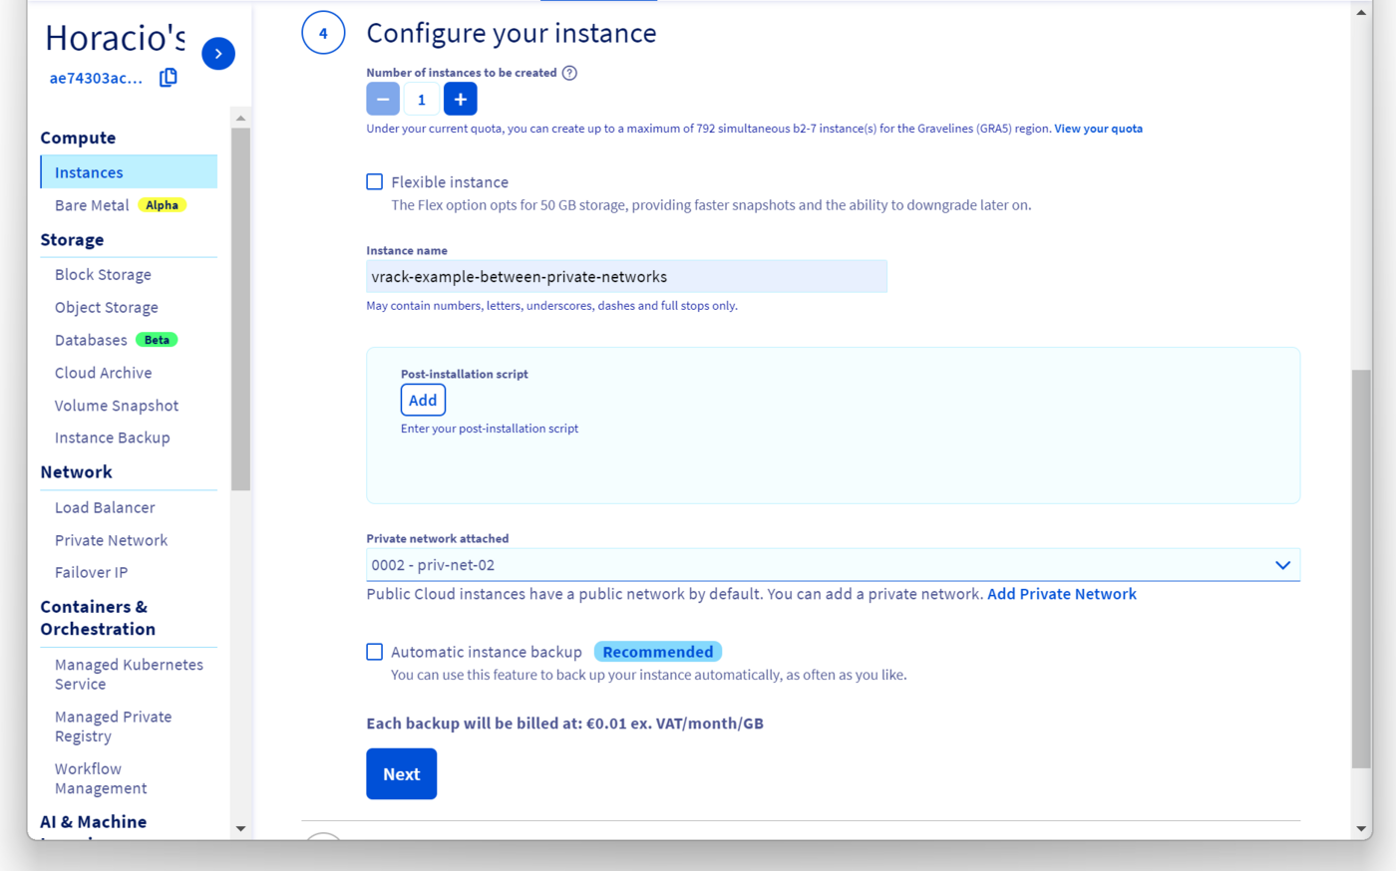Viewport: 1396px width, 871px height.
Task: Click the chevron arrow of the private network selector
Action: pos(1282,565)
